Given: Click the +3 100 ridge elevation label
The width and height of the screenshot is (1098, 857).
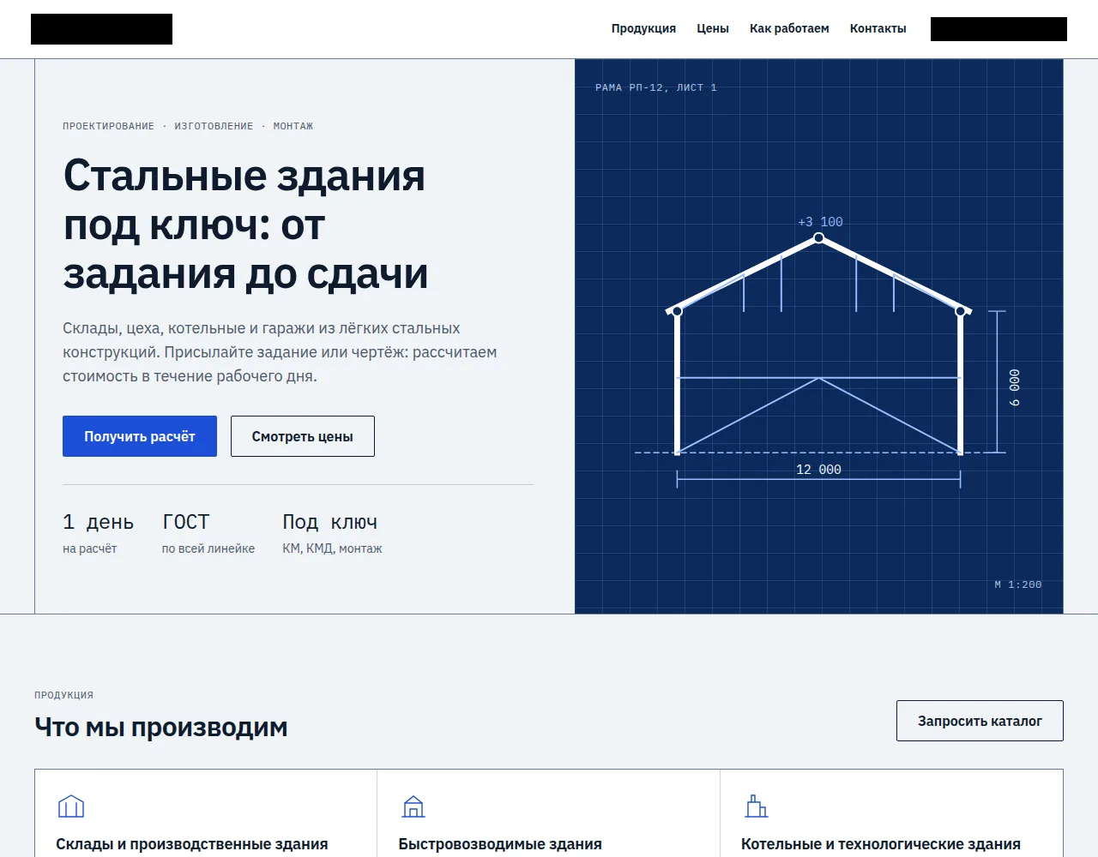Looking at the screenshot, I should (x=820, y=222).
